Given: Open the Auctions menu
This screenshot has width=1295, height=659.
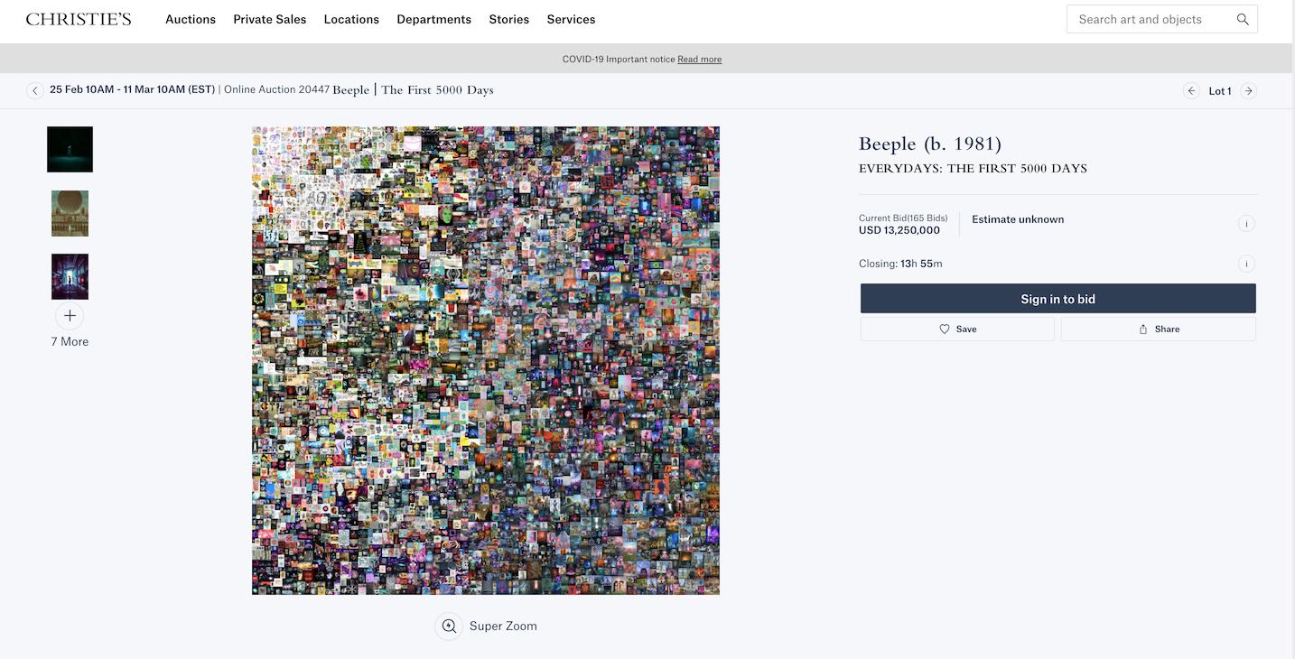Looking at the screenshot, I should [x=191, y=19].
